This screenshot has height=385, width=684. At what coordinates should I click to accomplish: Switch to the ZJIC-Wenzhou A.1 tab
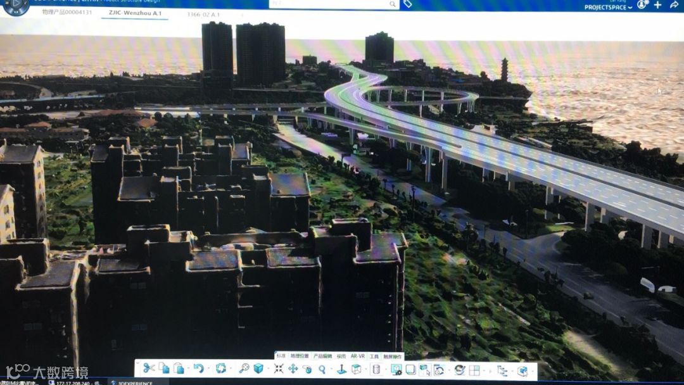tap(135, 13)
